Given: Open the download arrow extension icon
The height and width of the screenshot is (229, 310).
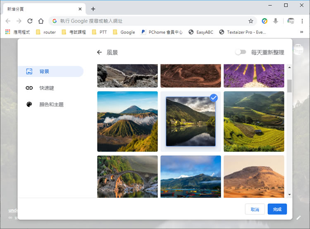Looking at the screenshot, I should coord(275,21).
